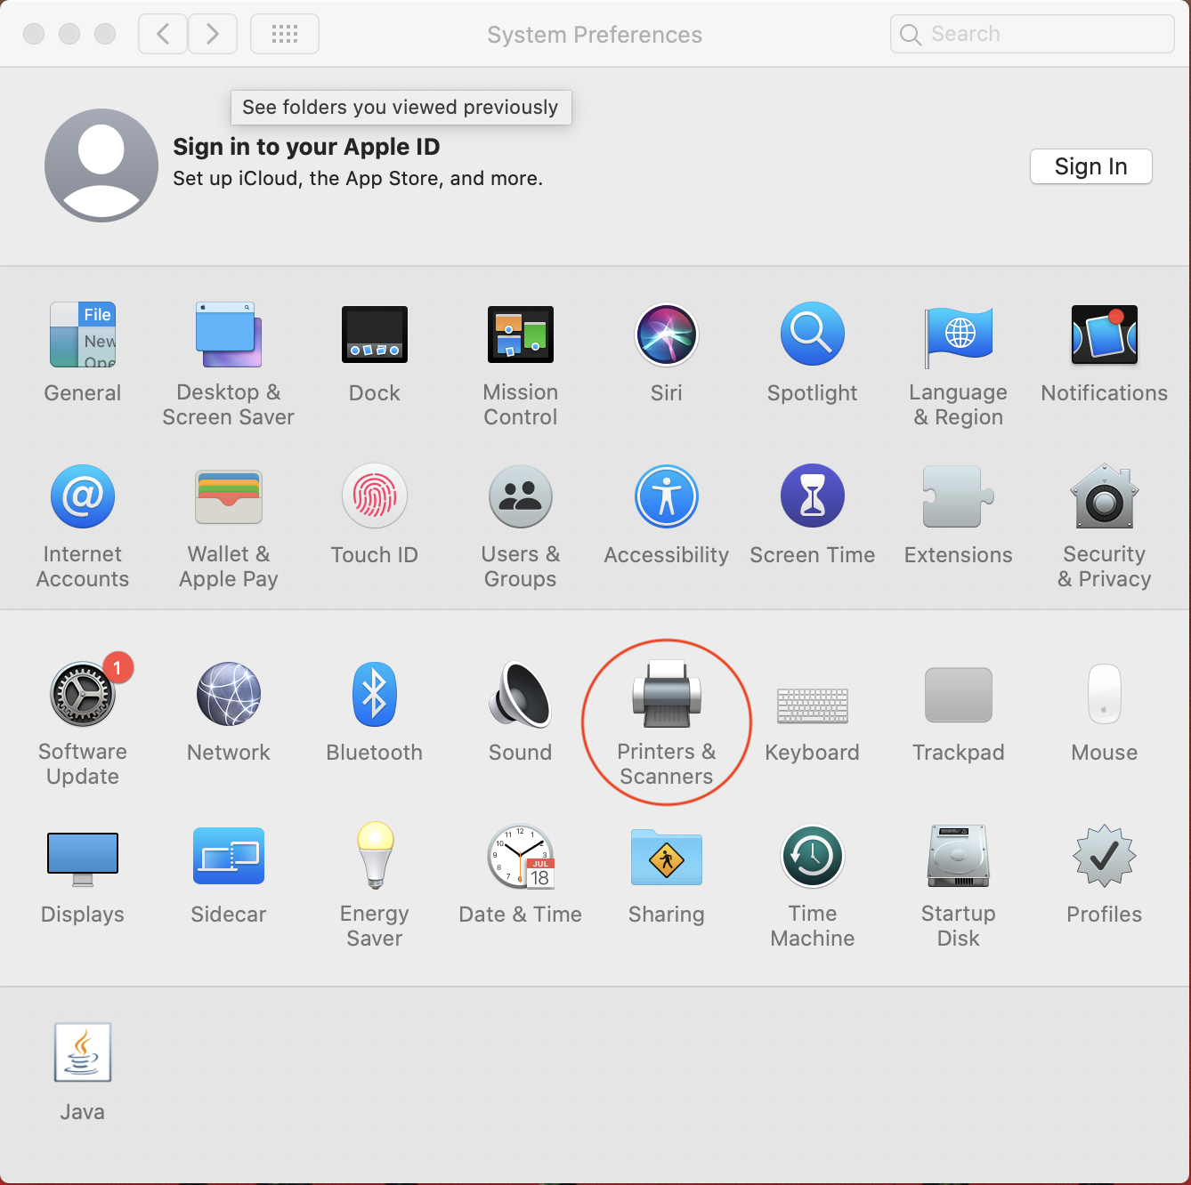The width and height of the screenshot is (1191, 1185).
Task: Open Screen Time settings
Action: click(813, 496)
